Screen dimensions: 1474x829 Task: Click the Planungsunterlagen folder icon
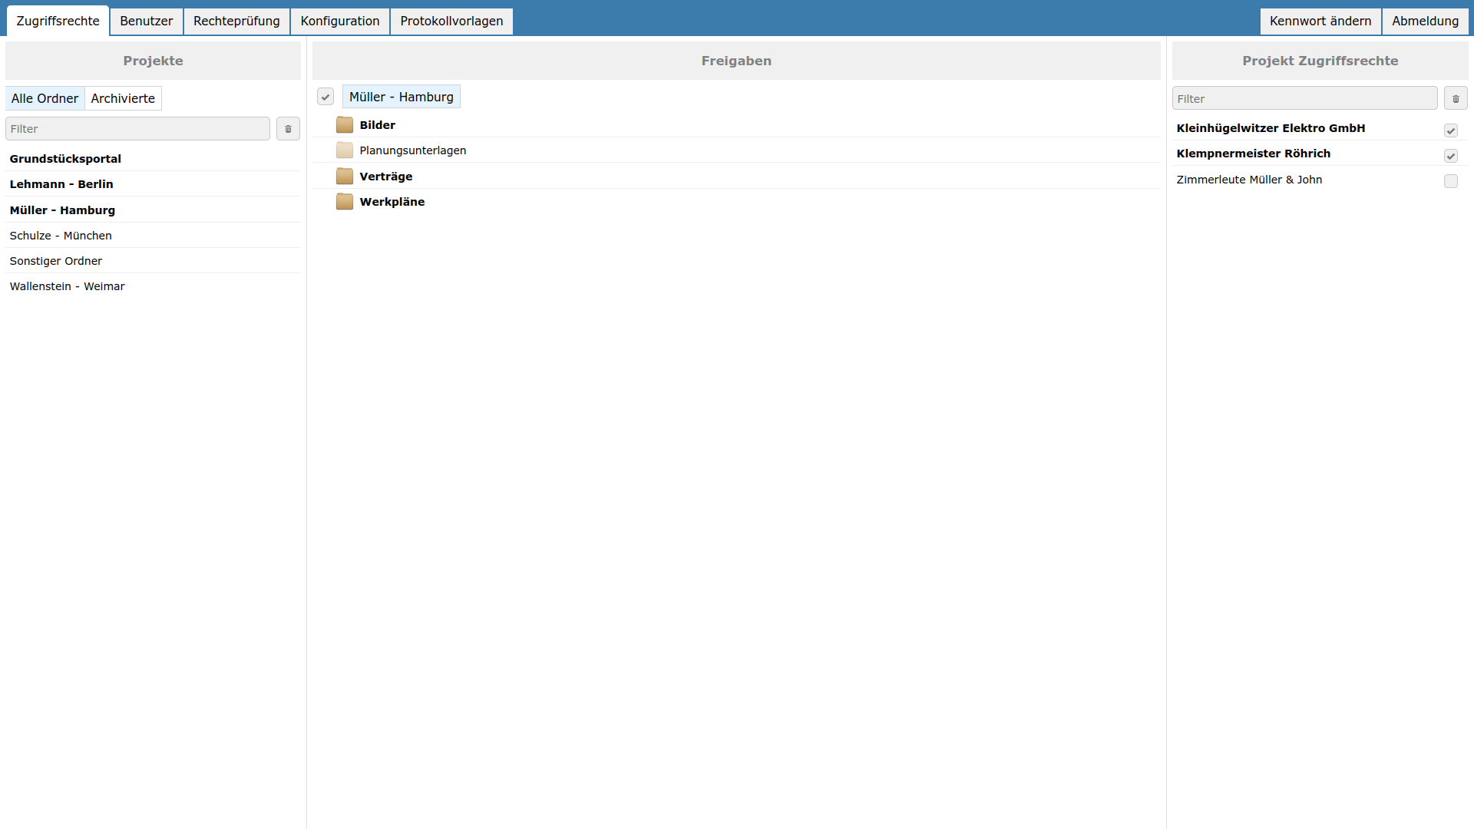345,150
